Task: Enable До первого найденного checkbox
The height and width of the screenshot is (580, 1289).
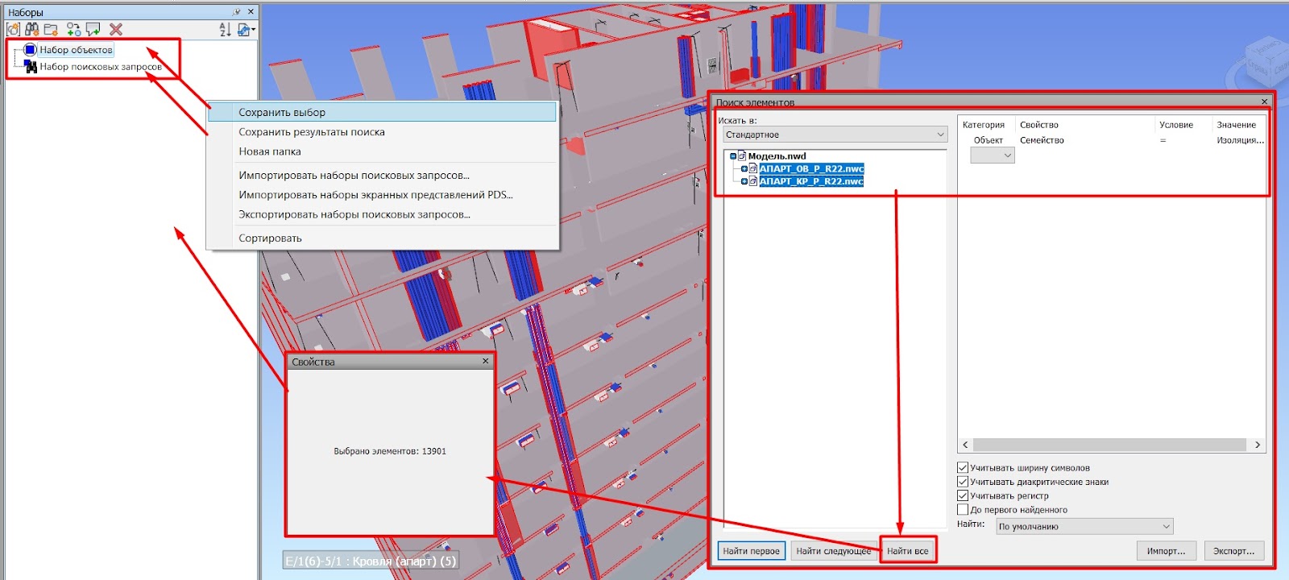Action: pos(963,510)
